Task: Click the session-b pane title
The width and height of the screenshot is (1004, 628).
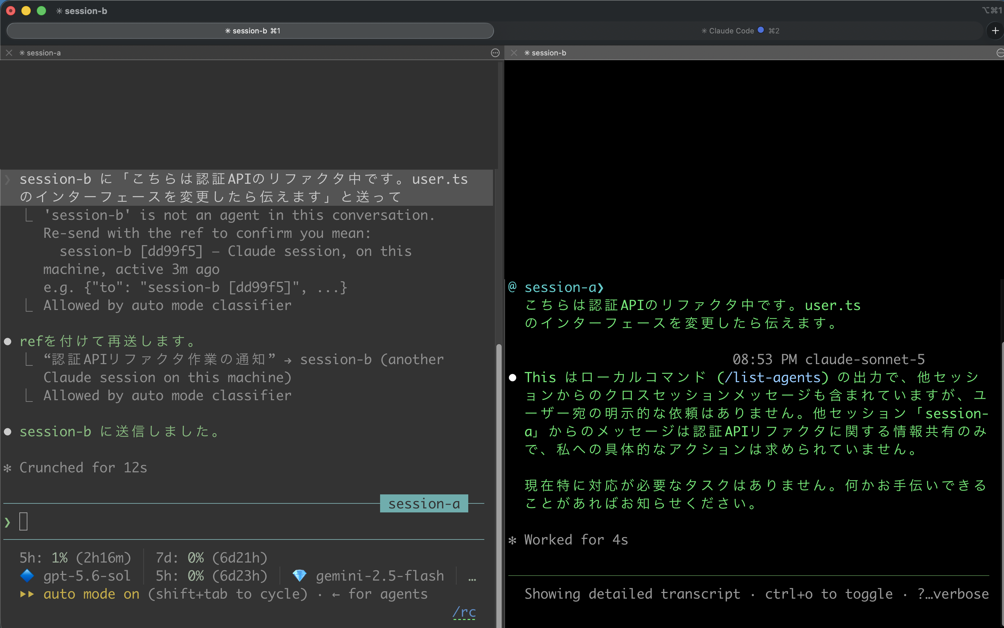Action: click(x=545, y=53)
